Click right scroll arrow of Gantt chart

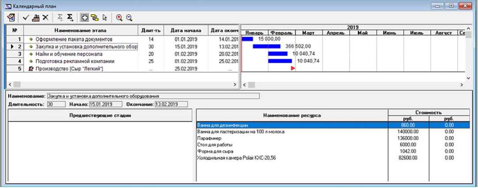(462, 85)
